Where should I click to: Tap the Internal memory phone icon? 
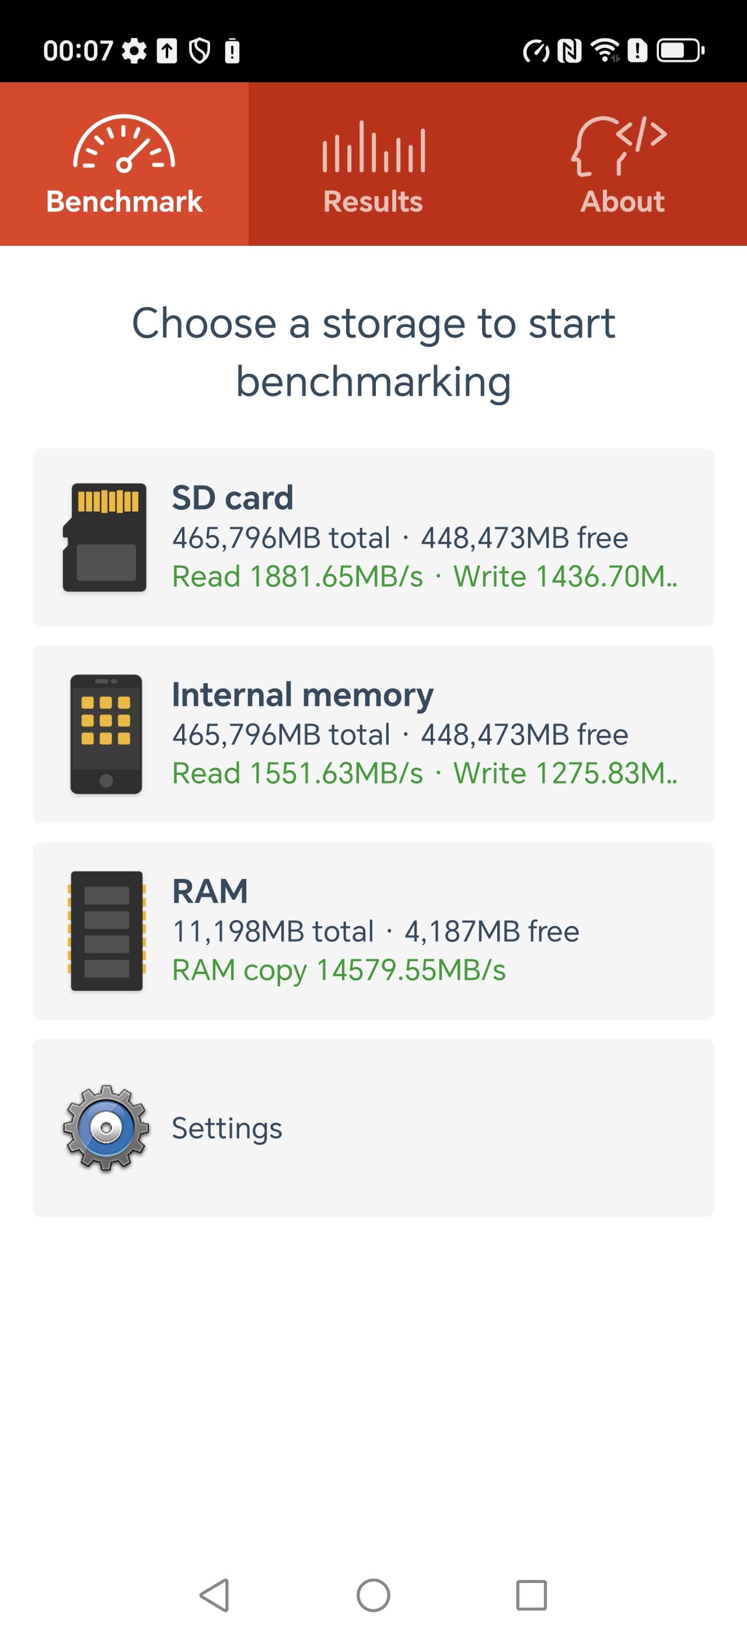click(x=106, y=734)
